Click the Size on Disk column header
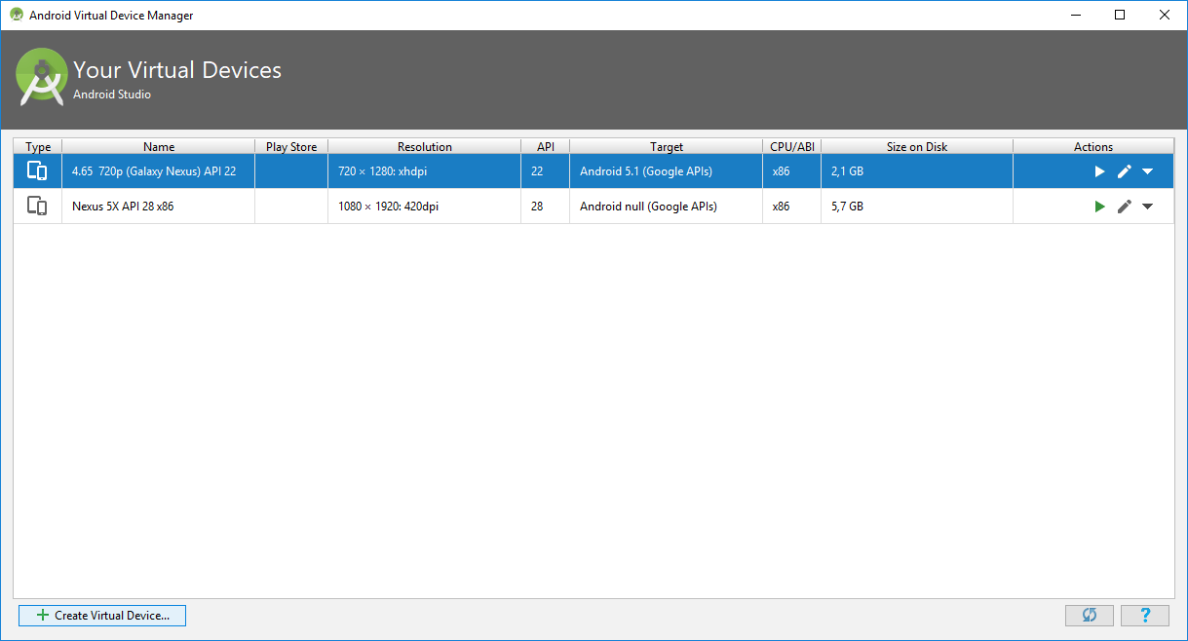The height and width of the screenshot is (641, 1188). pyautogui.click(x=916, y=147)
